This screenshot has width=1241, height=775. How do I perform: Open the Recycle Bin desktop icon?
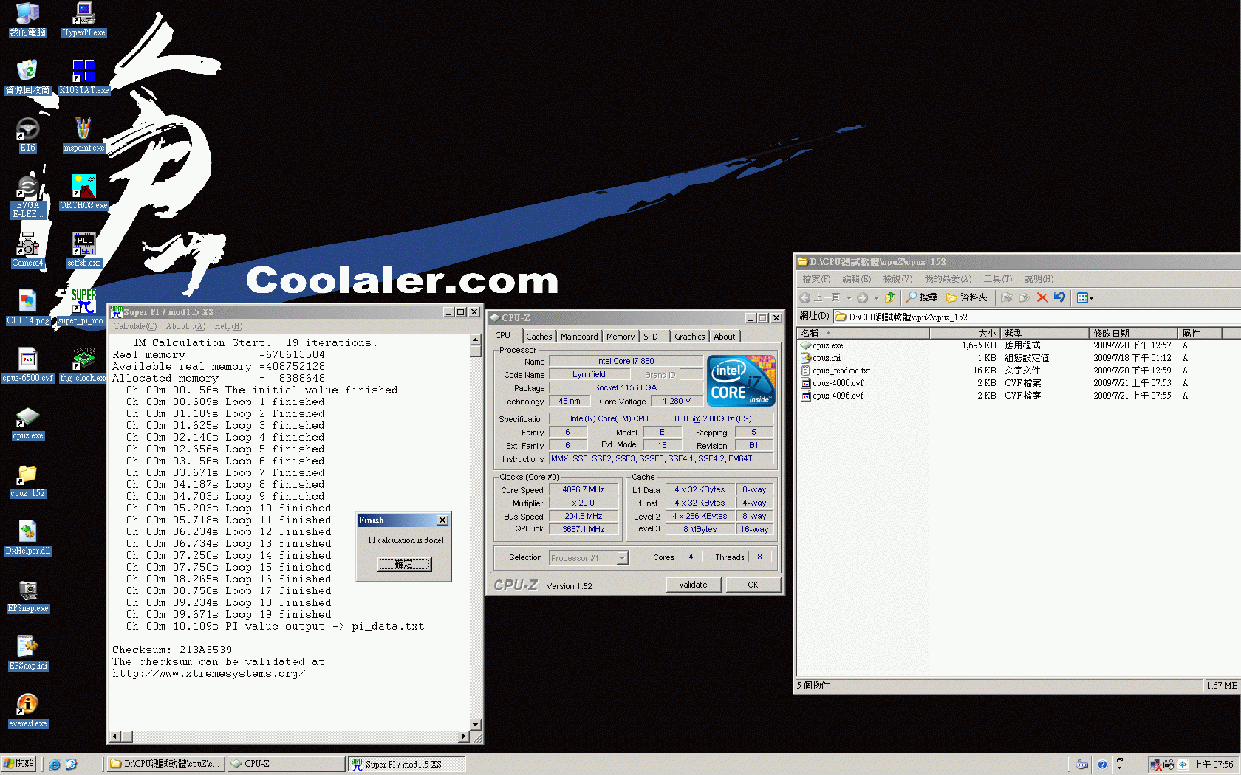point(27,77)
